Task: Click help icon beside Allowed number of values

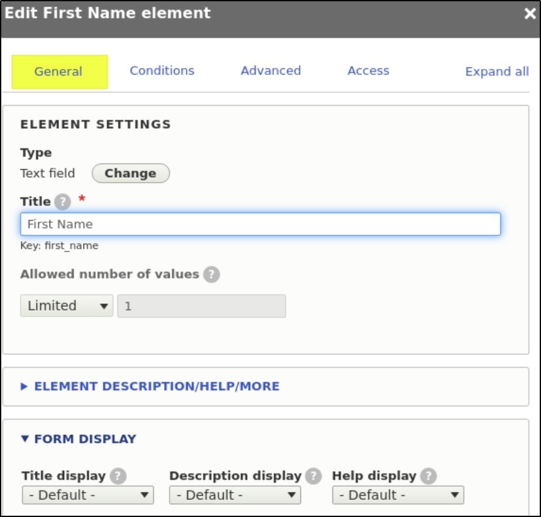Action: click(x=212, y=275)
